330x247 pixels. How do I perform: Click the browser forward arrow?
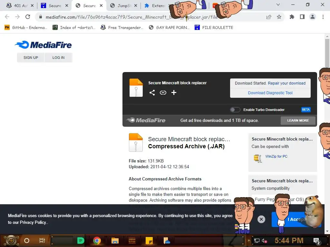(x=17, y=17)
